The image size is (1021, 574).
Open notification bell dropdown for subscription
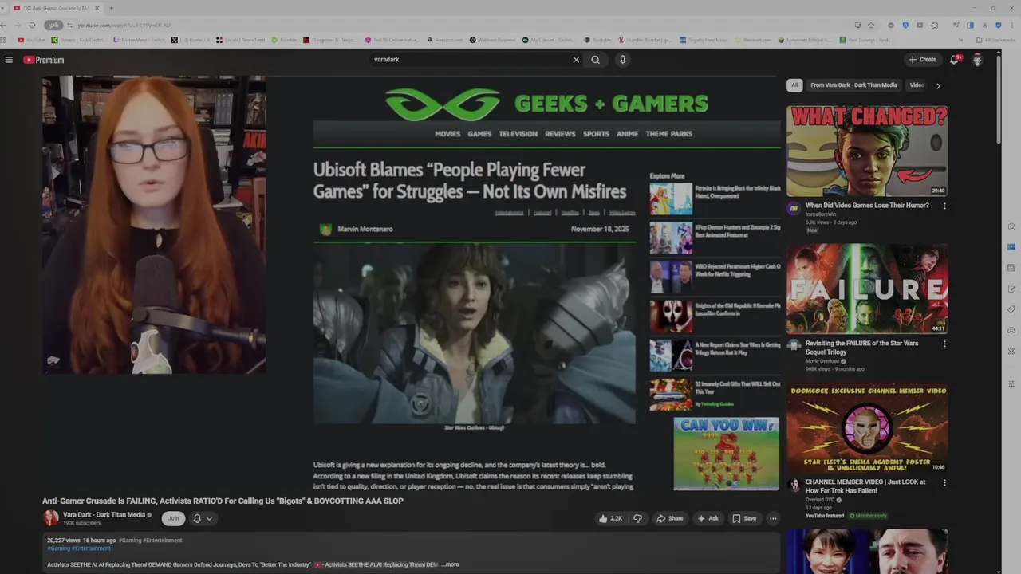203,518
